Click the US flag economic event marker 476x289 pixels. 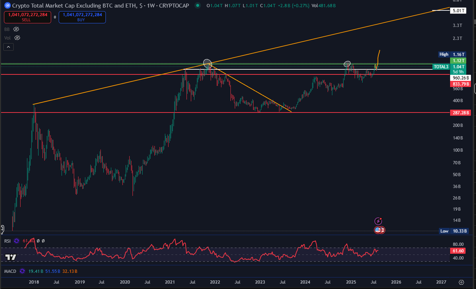(378, 230)
